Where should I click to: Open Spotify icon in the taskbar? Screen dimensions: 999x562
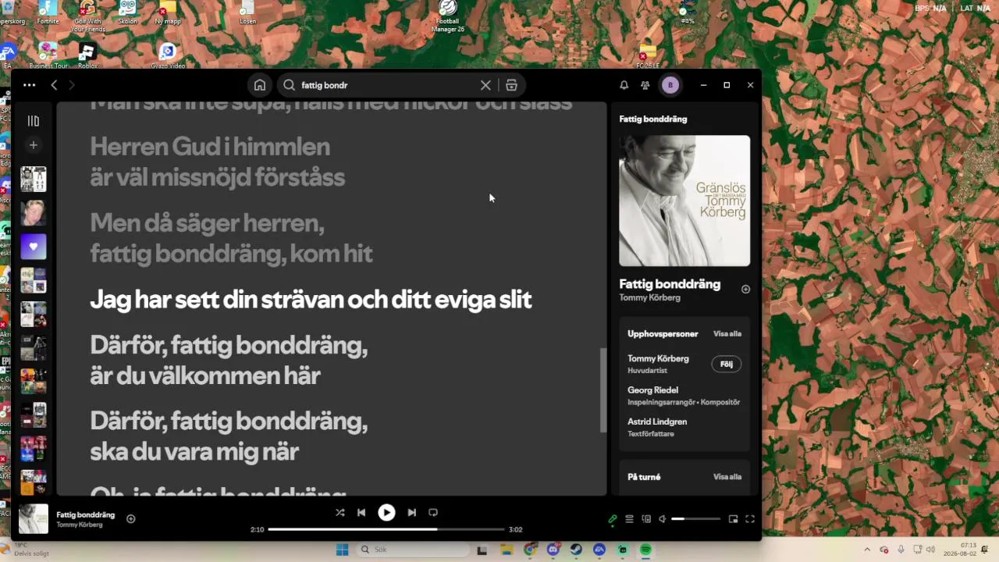point(645,550)
